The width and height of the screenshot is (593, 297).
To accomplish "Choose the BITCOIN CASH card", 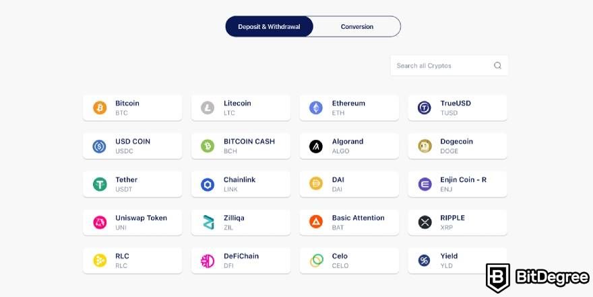I will point(241,146).
